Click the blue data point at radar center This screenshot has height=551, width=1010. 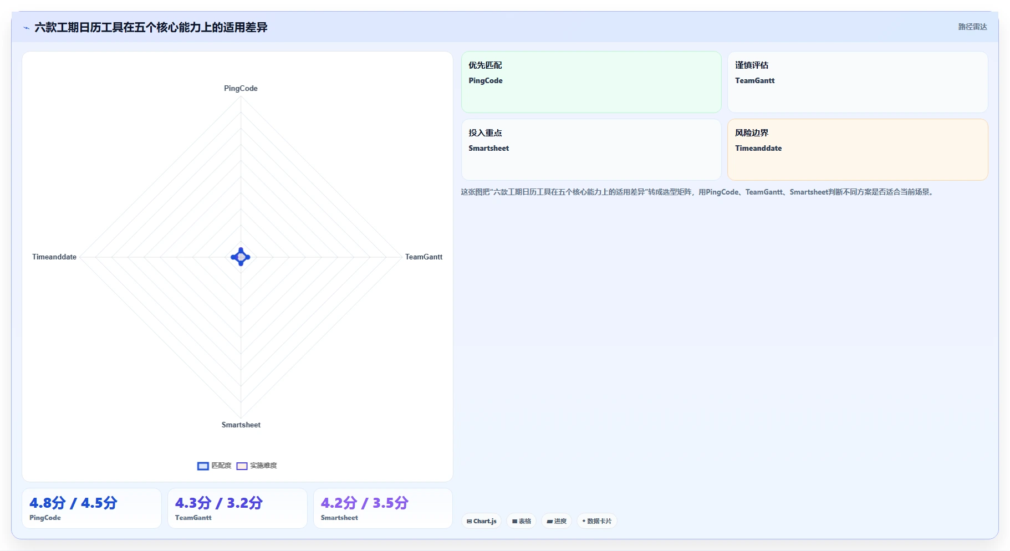pos(241,257)
